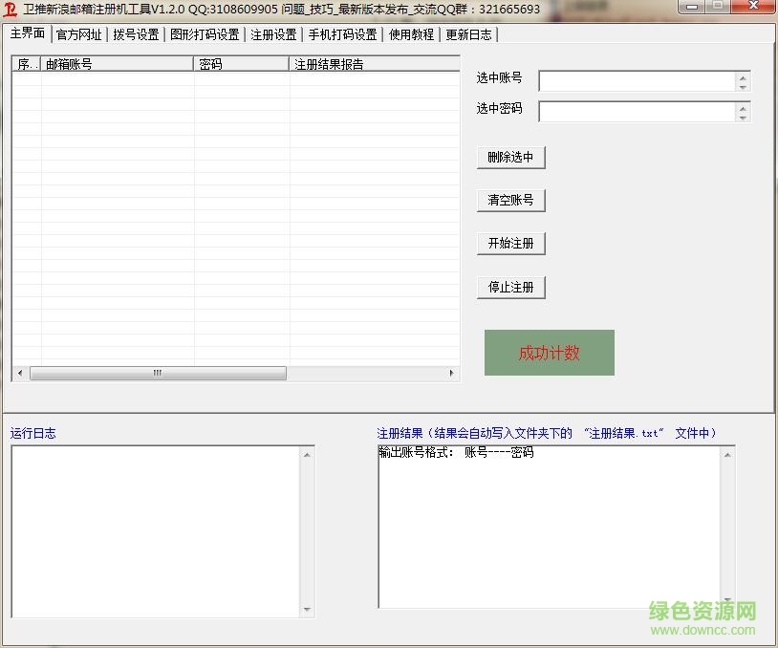Viewport: 778px width, 648px height.
Task: View the 使用教程 tab
Action: 411,33
